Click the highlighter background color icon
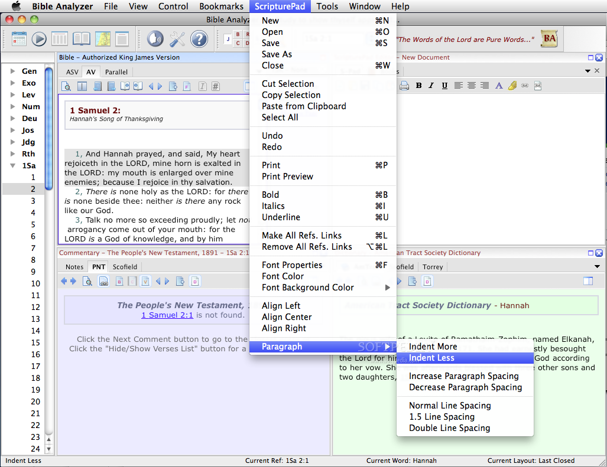The image size is (607, 467). 512,86
